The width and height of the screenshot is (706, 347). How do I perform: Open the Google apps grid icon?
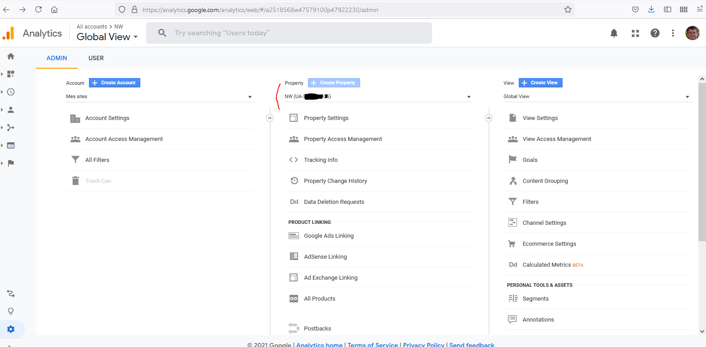(635, 33)
